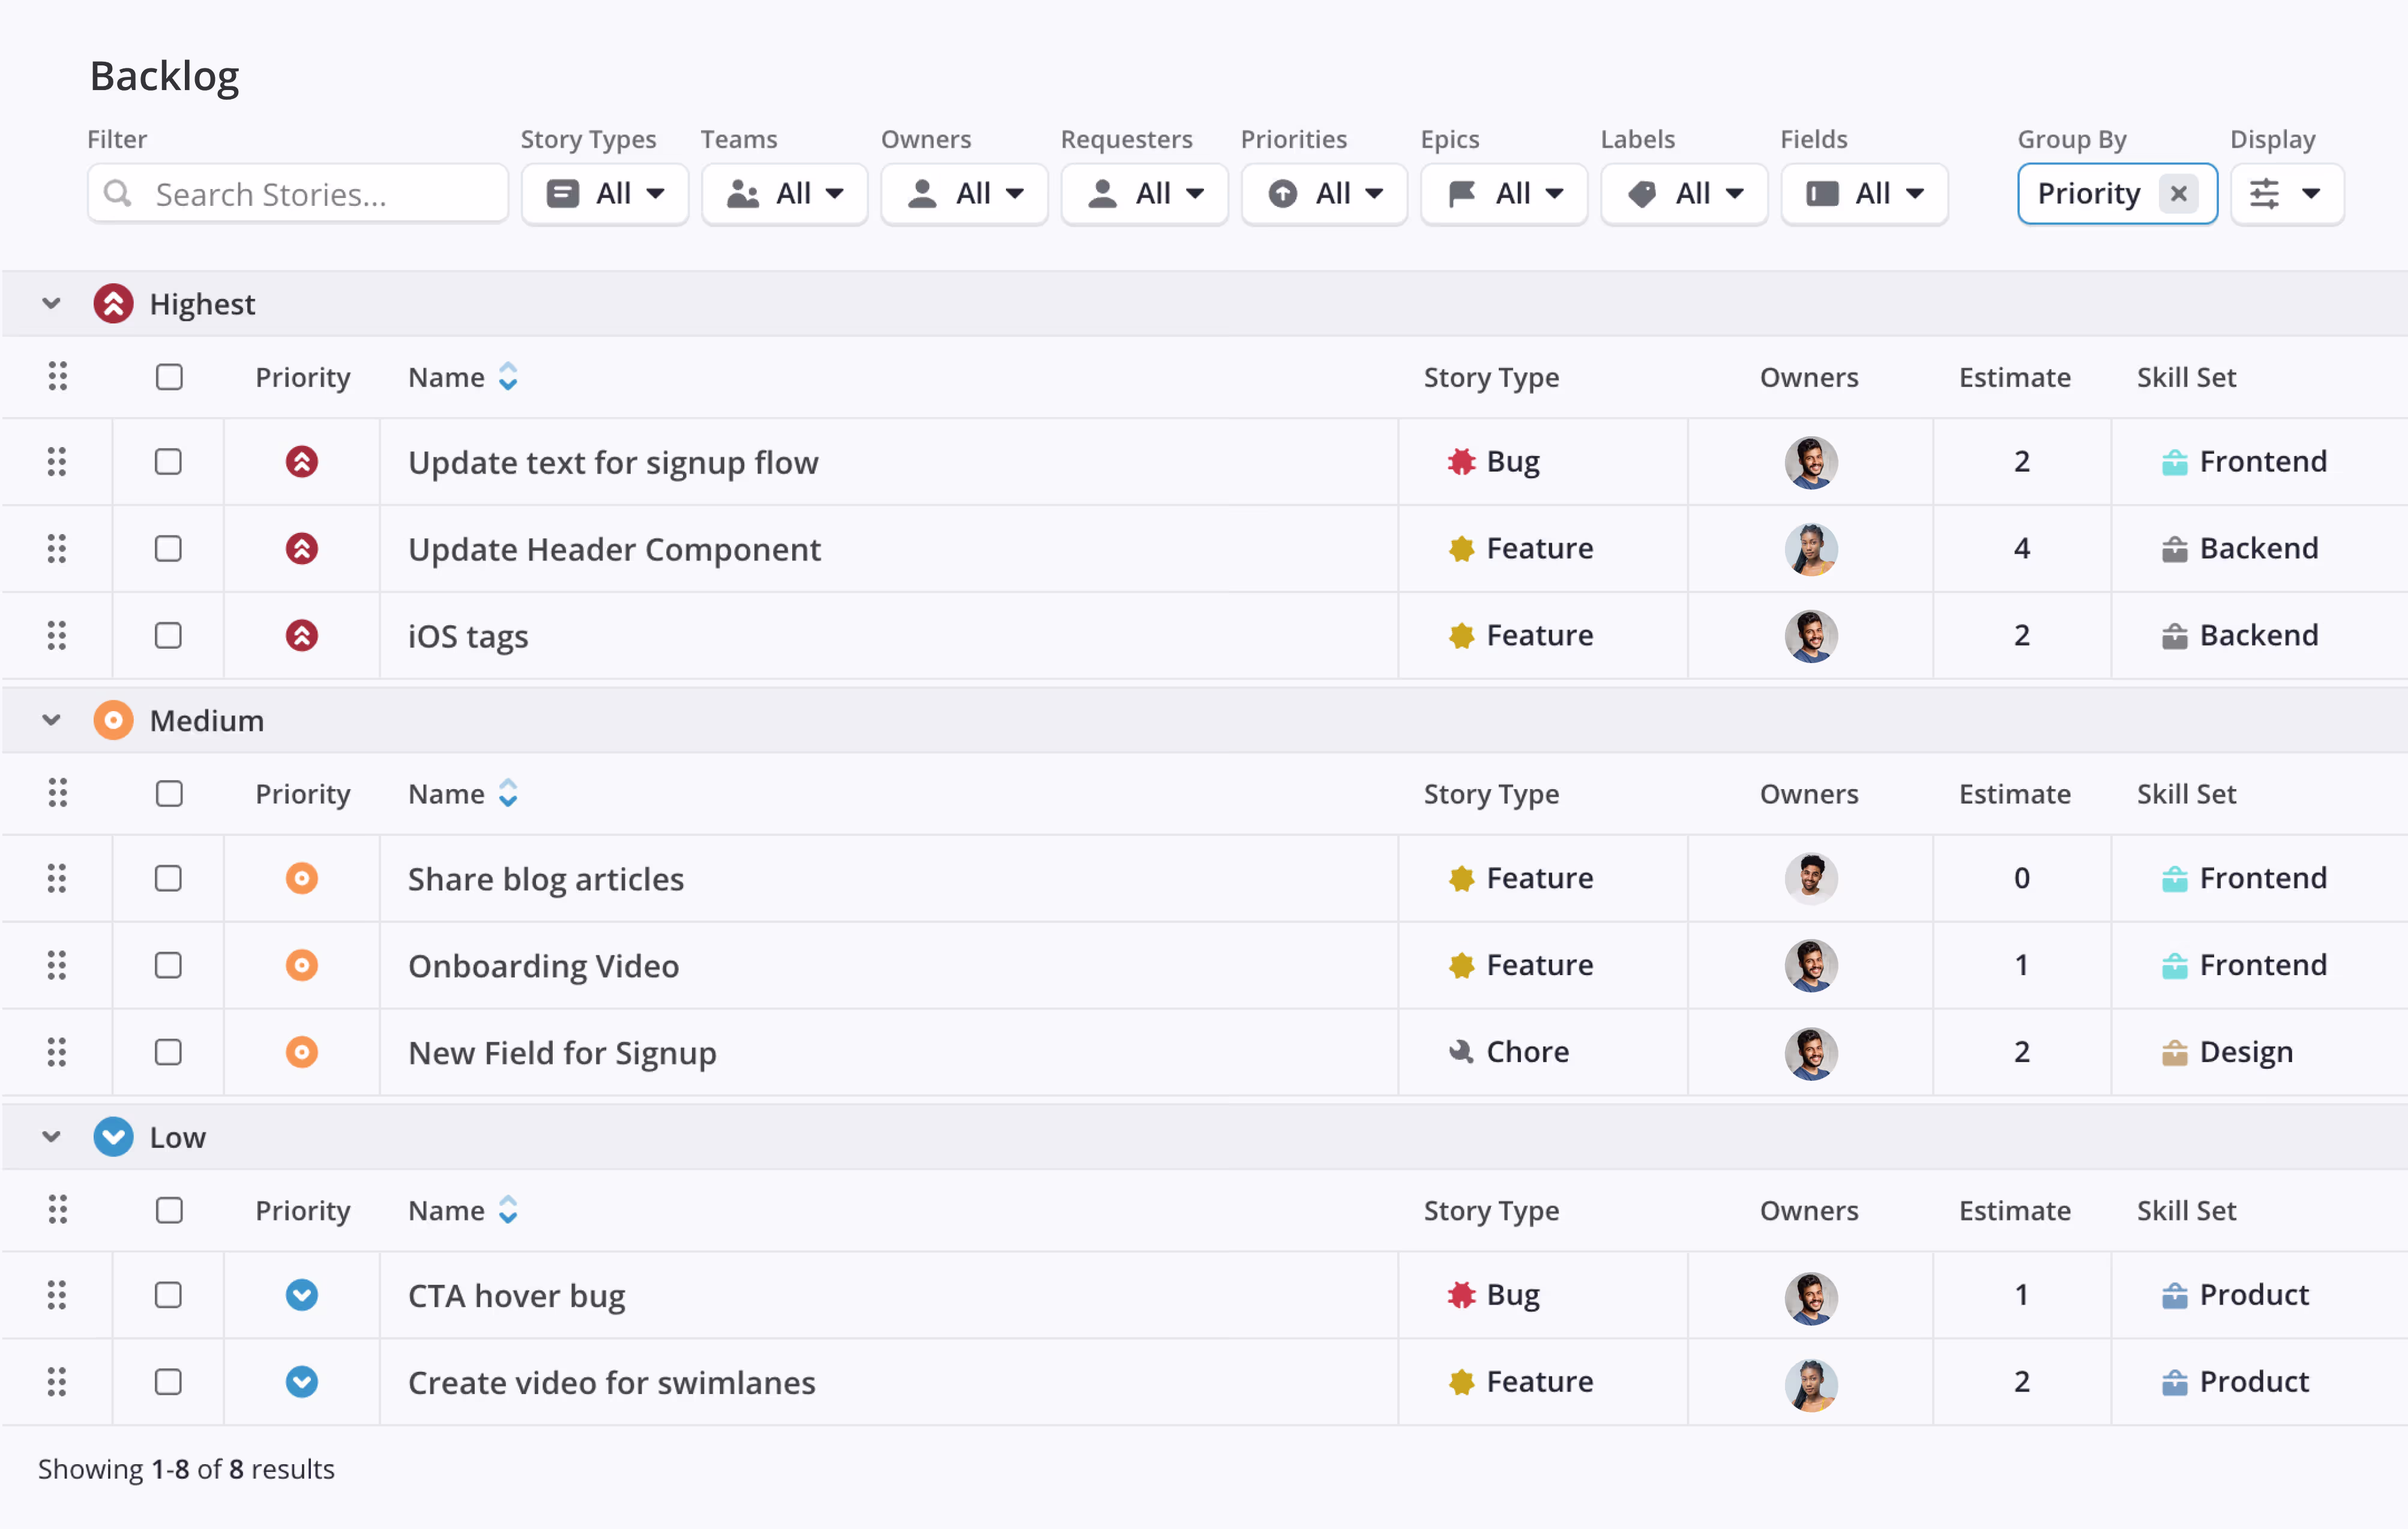
Task: Select all stories in the Medium group
Action: (x=169, y=794)
